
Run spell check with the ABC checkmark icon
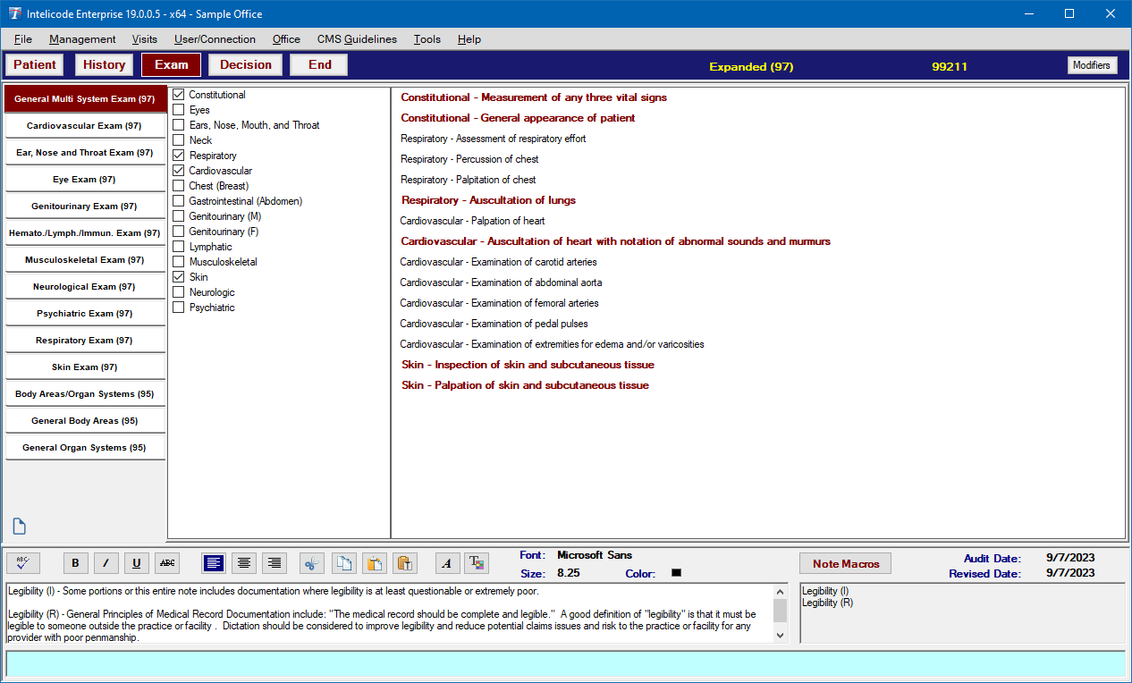22,563
